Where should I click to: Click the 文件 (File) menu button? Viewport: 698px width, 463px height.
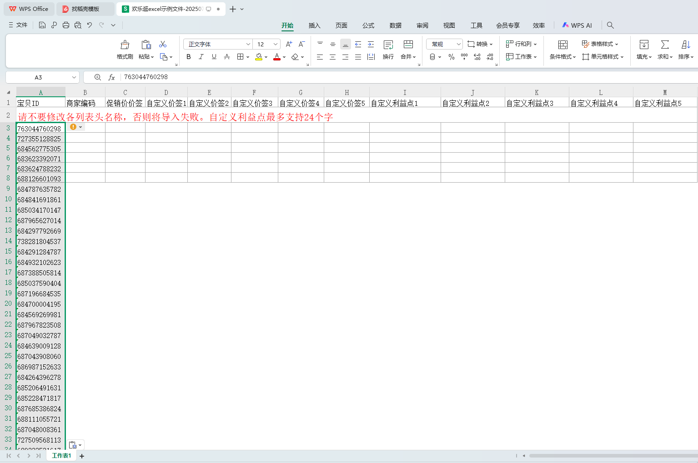pos(18,25)
